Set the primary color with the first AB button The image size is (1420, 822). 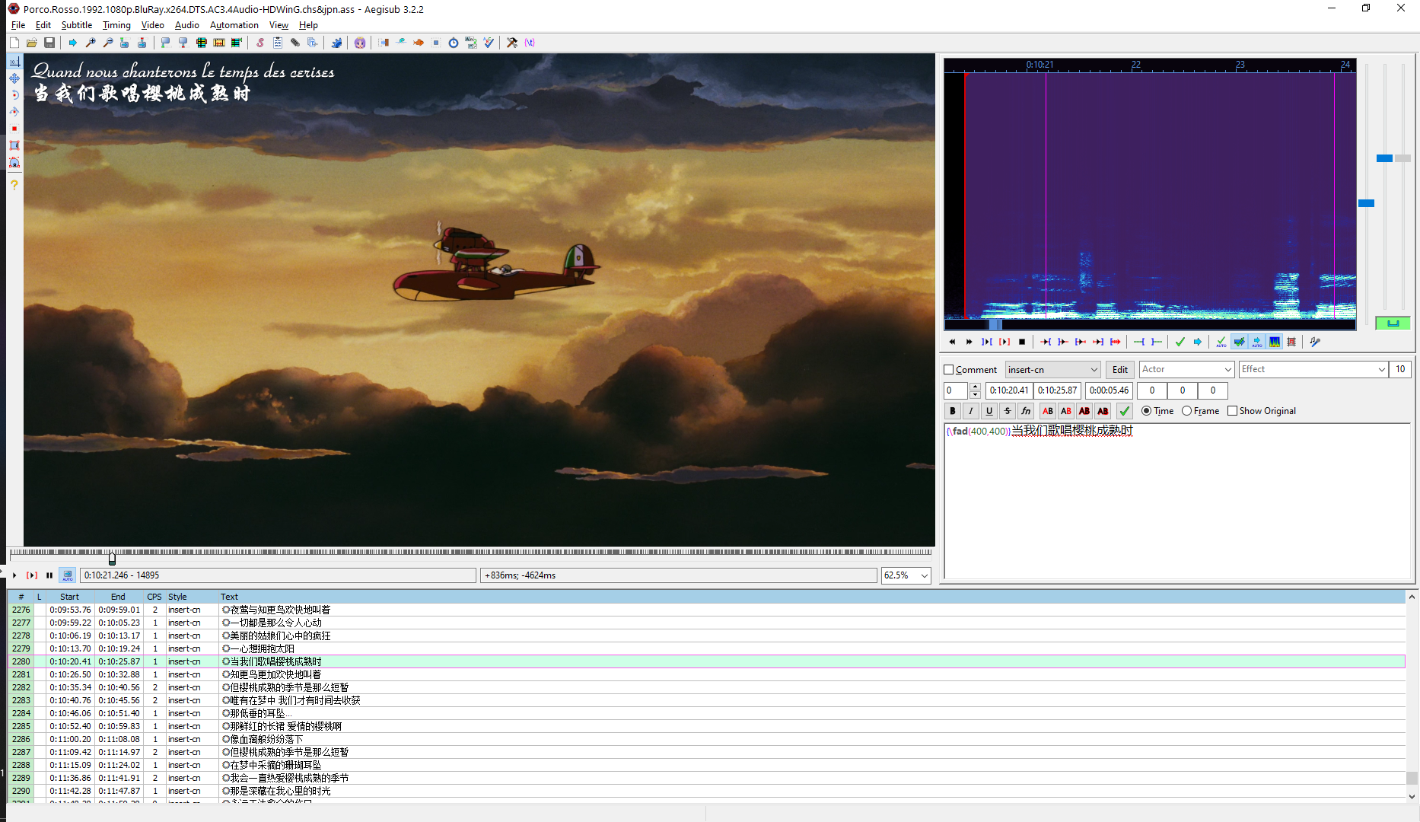[1048, 411]
